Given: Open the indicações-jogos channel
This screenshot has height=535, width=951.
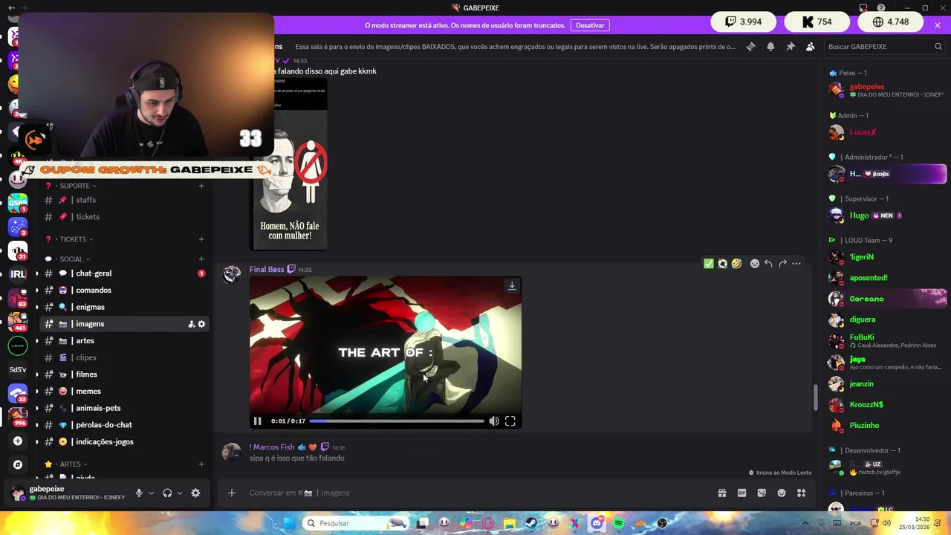Looking at the screenshot, I should coord(124,442).
